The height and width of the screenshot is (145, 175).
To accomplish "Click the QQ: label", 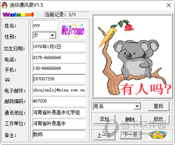I will 8,80.
